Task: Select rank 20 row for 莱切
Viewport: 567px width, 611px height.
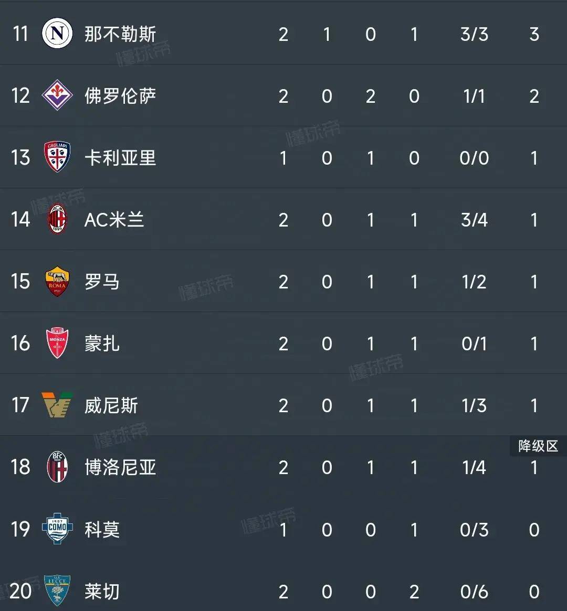Action: (283, 591)
